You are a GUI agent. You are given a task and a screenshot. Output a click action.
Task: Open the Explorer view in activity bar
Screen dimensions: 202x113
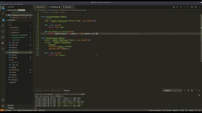pos(3,8)
